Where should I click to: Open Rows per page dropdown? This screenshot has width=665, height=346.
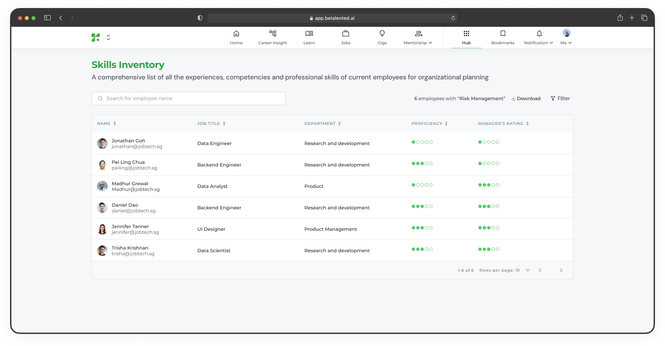(504, 270)
